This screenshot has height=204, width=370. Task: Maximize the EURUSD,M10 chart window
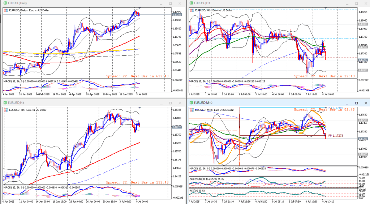point(356,103)
